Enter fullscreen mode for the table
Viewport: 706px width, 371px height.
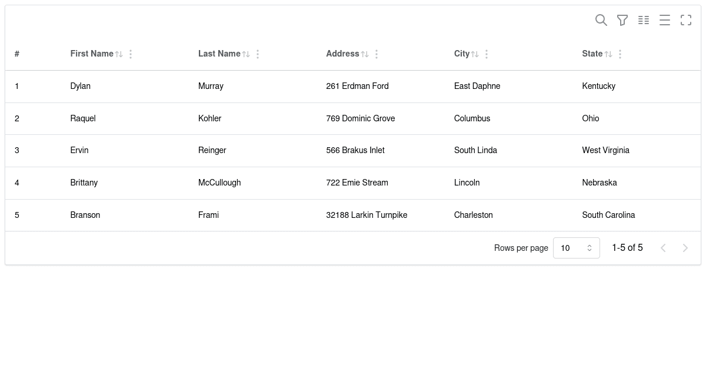click(686, 20)
